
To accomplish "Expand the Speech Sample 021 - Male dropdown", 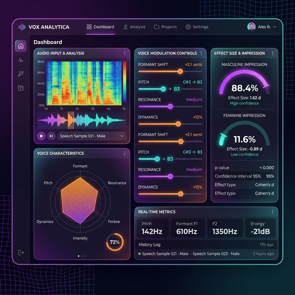I will pyautogui.click(x=92, y=136).
